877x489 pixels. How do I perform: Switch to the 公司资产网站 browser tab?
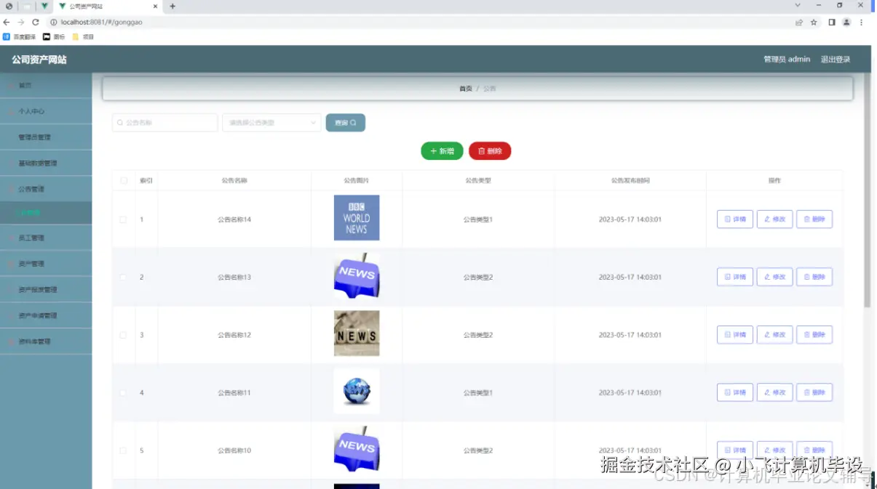[x=108, y=6]
